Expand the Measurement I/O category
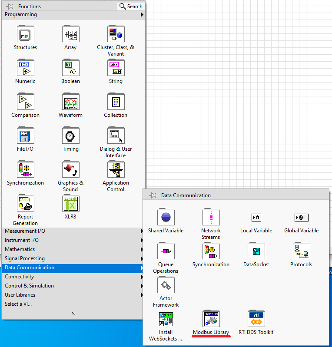 point(73,231)
